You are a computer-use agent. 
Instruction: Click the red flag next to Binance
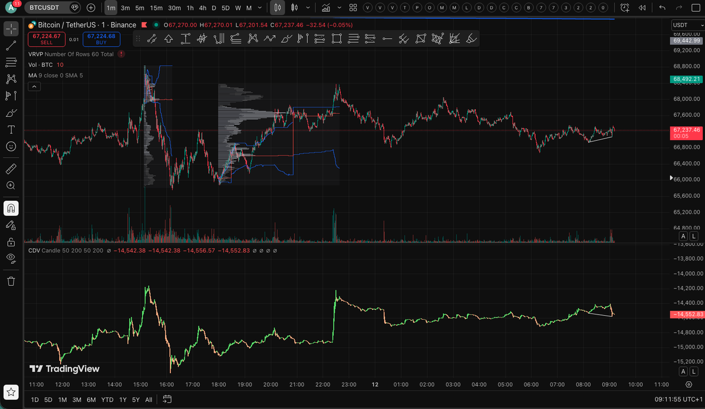[146, 25]
